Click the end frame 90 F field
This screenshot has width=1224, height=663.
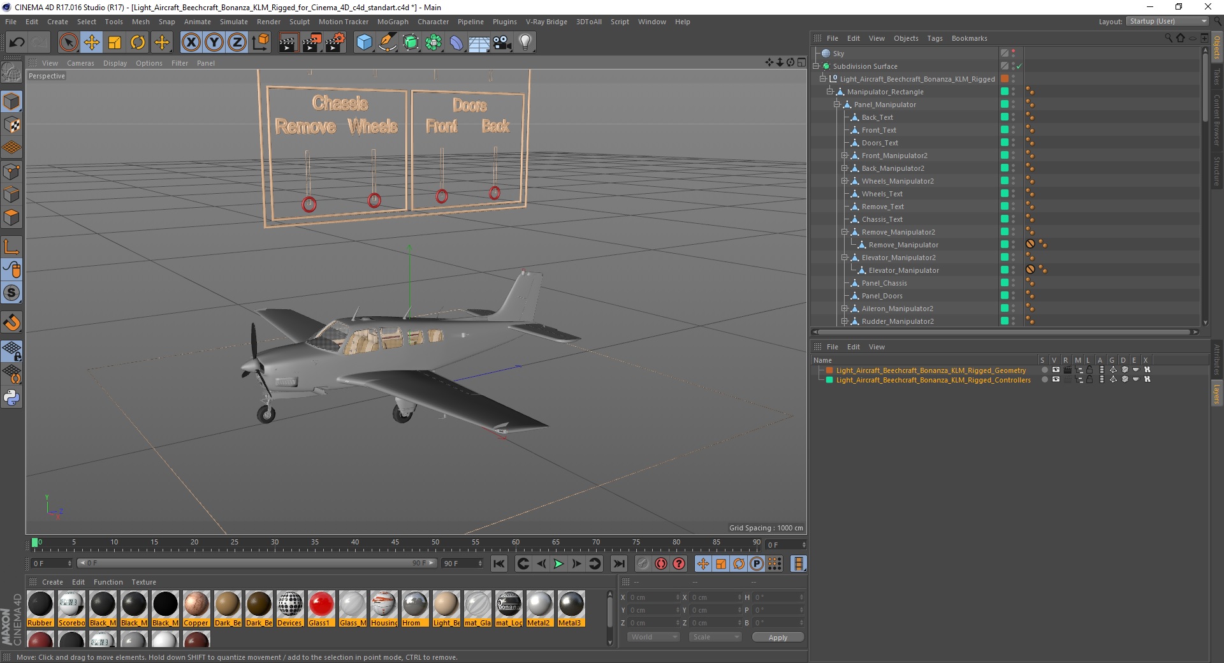tap(463, 564)
